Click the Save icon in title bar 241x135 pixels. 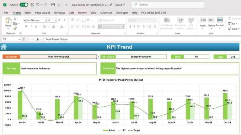pyautogui.click(x=32, y=5)
